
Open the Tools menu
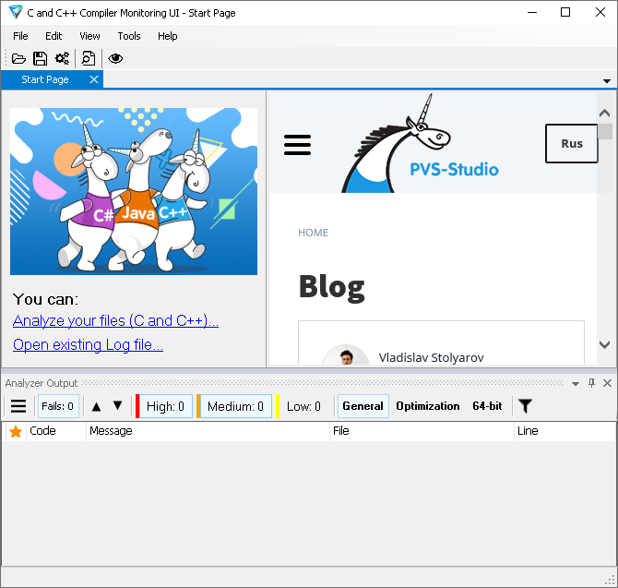[129, 36]
